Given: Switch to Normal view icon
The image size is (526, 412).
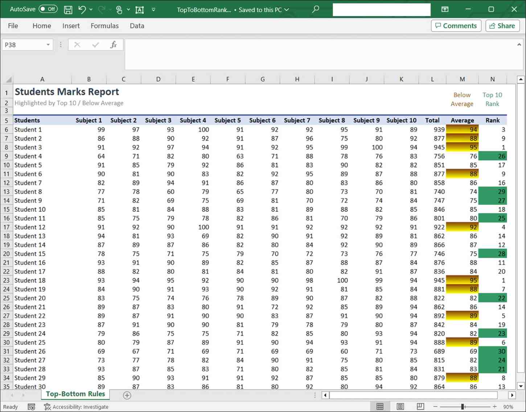Looking at the screenshot, I should click(x=380, y=407).
